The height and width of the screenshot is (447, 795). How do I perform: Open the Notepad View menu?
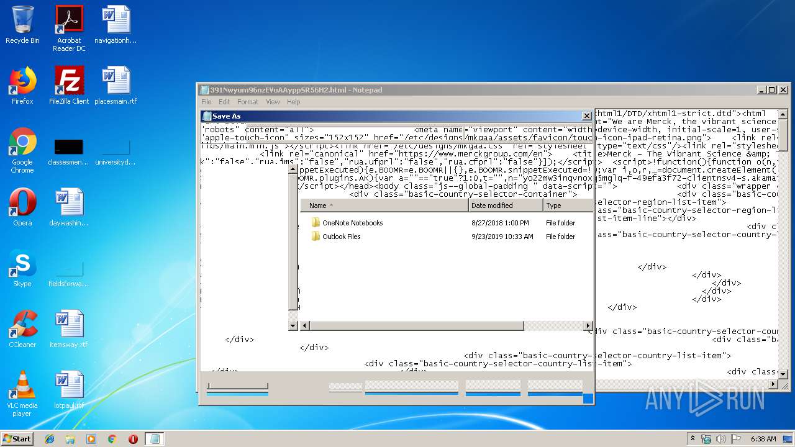pyautogui.click(x=273, y=102)
